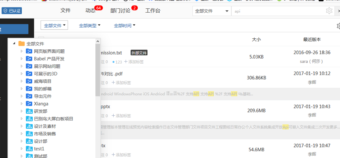Select 我的邮箱 in the tree
The height and width of the screenshot is (158, 340).
43,89
